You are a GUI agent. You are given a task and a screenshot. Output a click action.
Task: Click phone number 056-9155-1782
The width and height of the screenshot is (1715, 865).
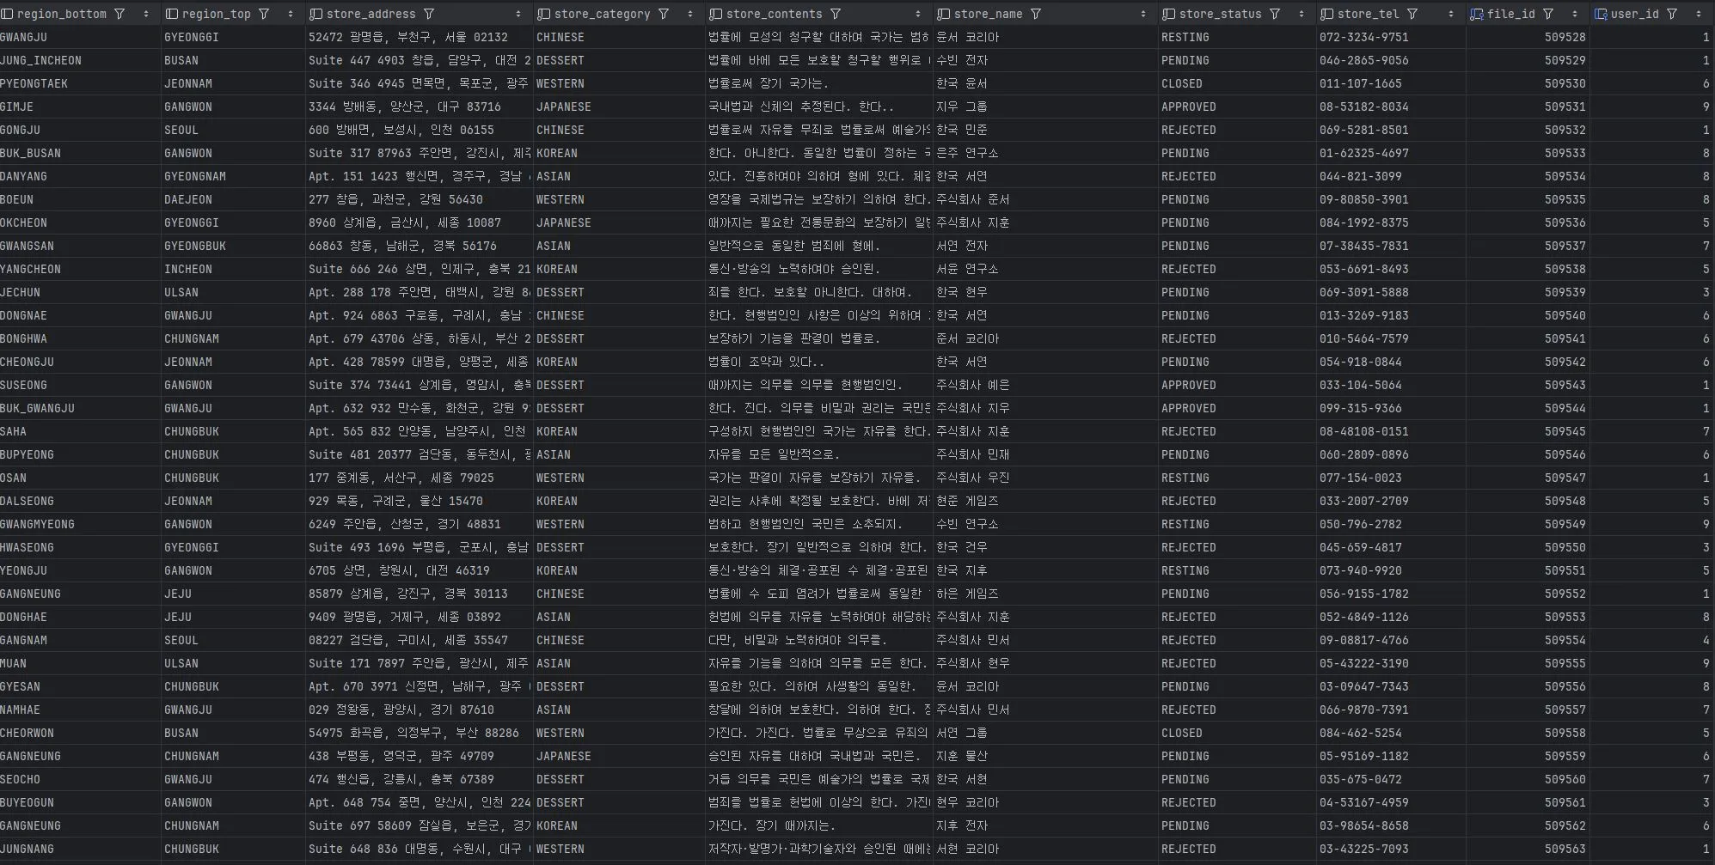(x=1391, y=594)
